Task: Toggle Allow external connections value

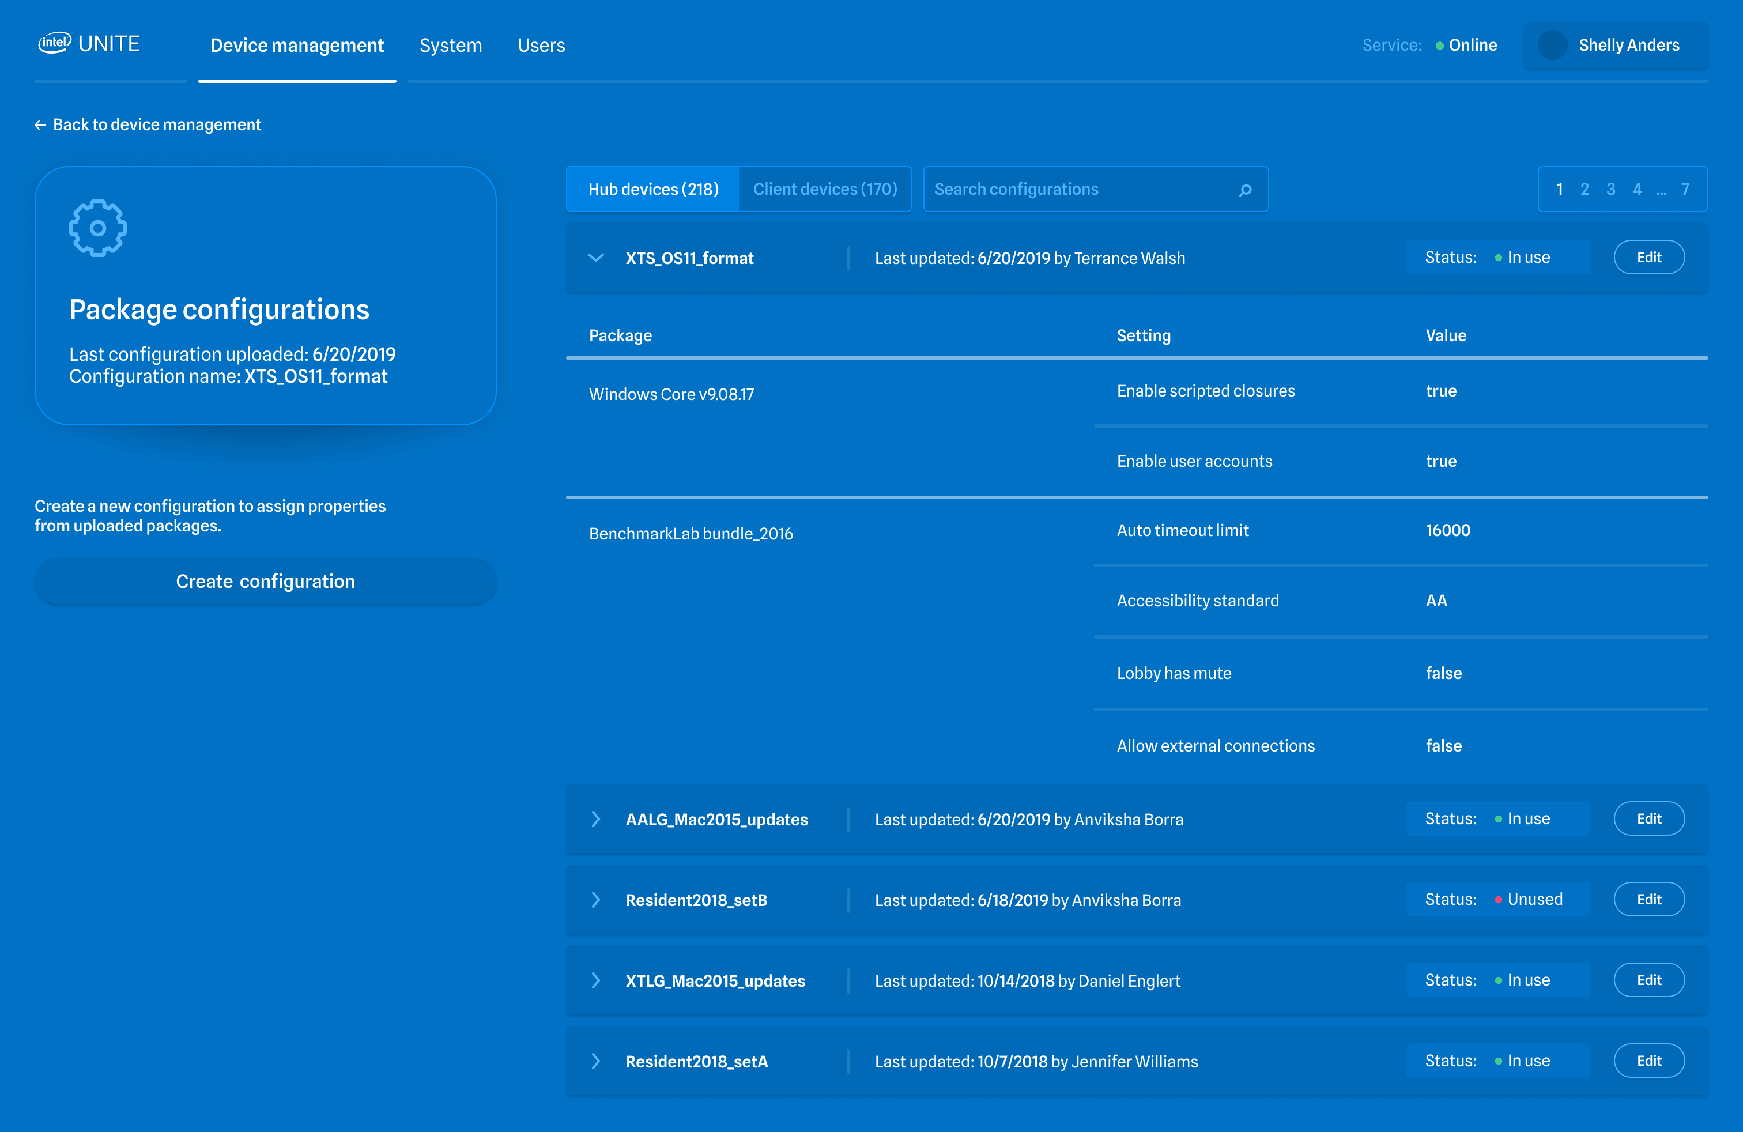Action: pos(1443,745)
